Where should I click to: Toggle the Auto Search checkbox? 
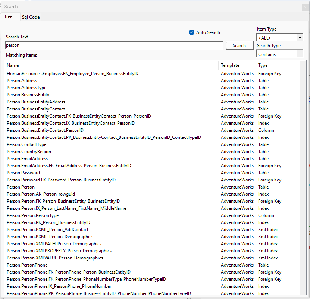(192, 32)
